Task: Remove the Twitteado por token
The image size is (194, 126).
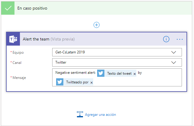Action: [91, 82]
